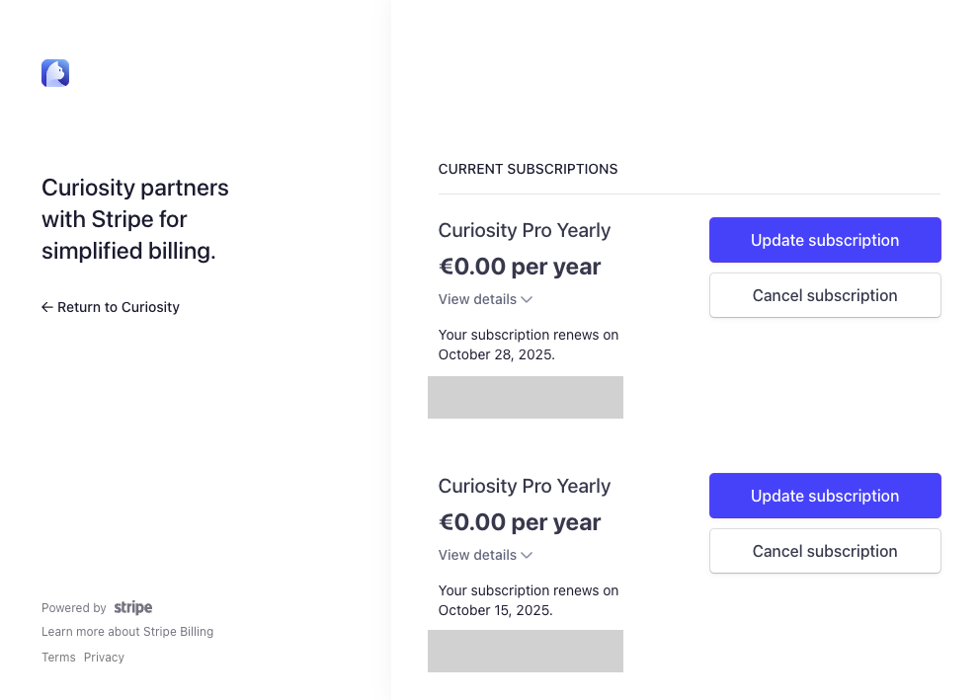Click the chevron next to first View details
The image size is (980, 700).
[x=528, y=299]
